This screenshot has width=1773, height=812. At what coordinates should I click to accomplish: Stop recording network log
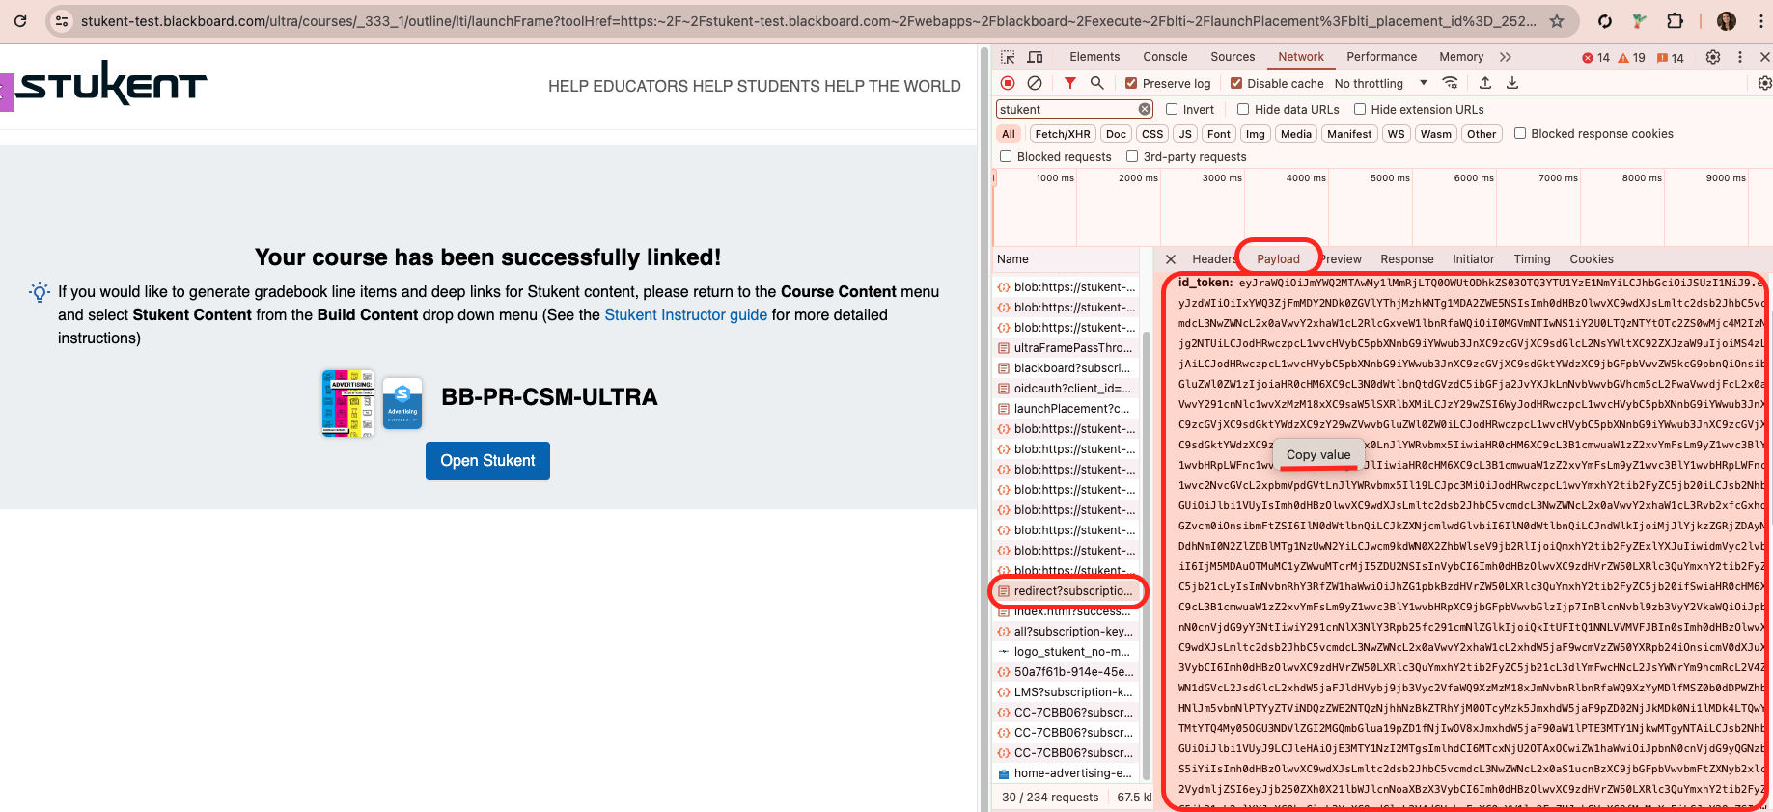click(x=1008, y=83)
